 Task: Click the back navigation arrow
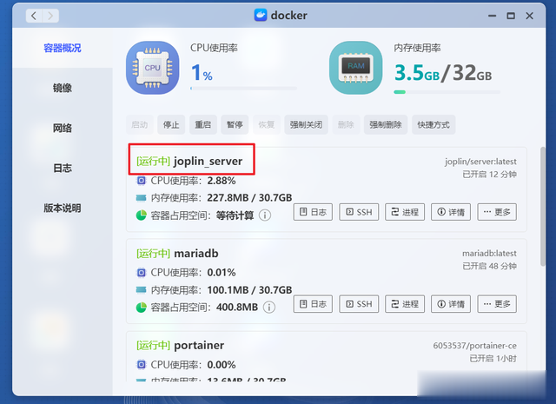34,16
